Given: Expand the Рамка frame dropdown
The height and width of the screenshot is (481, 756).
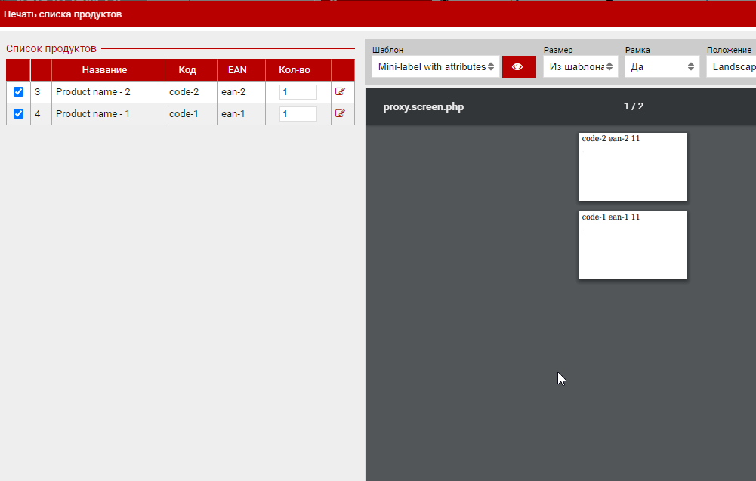Looking at the screenshot, I should 662,66.
